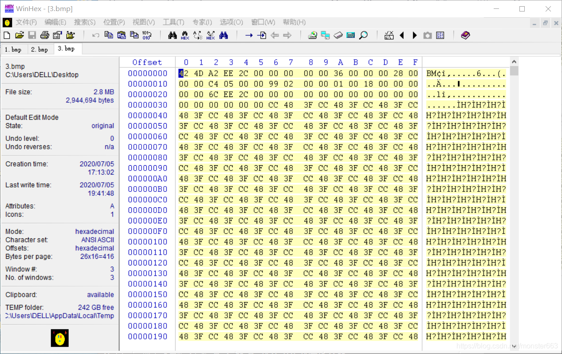The image size is (562, 354).
Task: Click the Replace Hex Values icon
Action: coord(211,35)
